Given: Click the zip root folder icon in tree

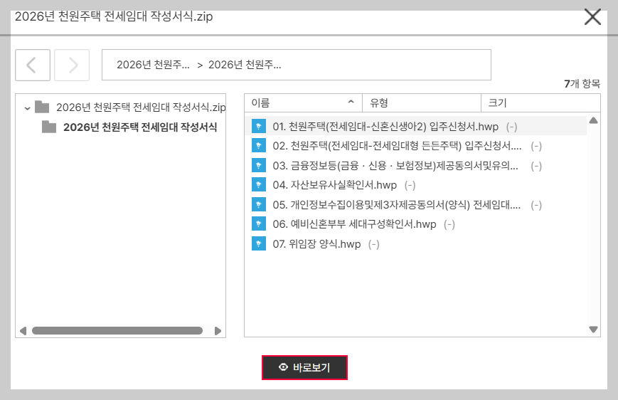Looking at the screenshot, I should tap(42, 107).
